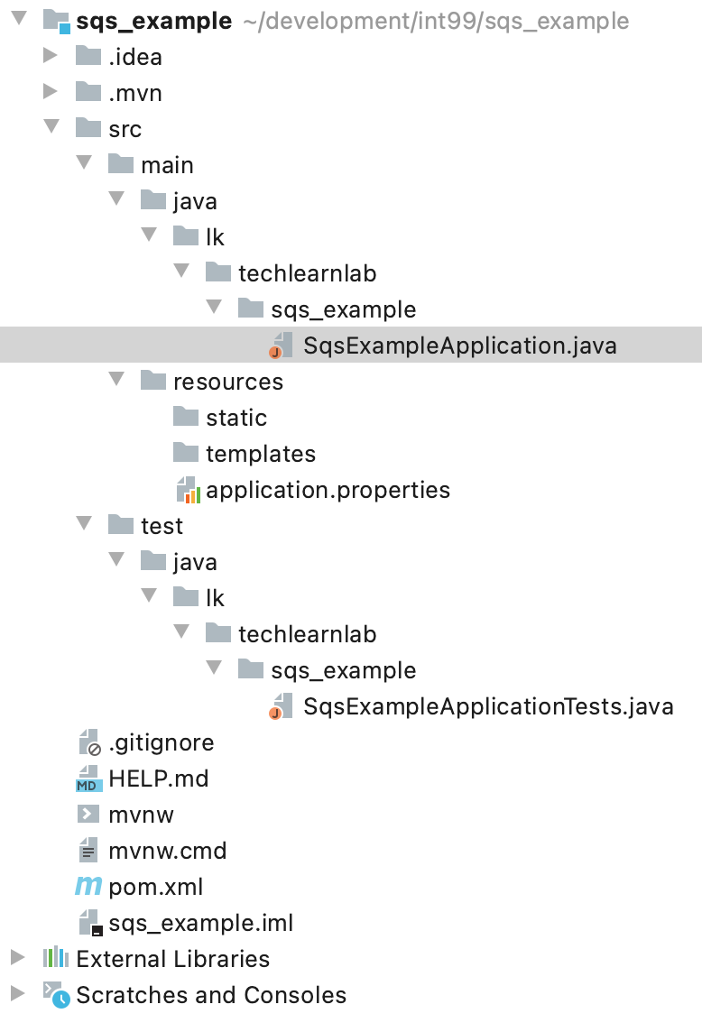Click the java folder icon under main
The width and height of the screenshot is (702, 1032).
click(x=152, y=201)
